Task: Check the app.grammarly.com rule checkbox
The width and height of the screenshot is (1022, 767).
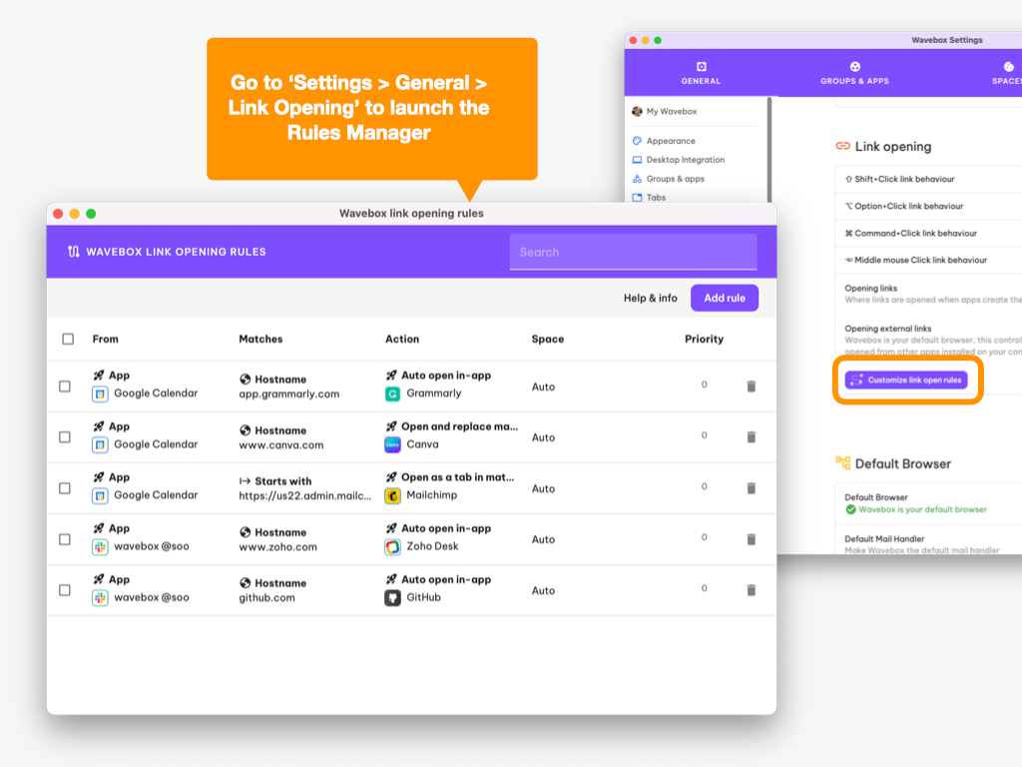Action: click(65, 386)
